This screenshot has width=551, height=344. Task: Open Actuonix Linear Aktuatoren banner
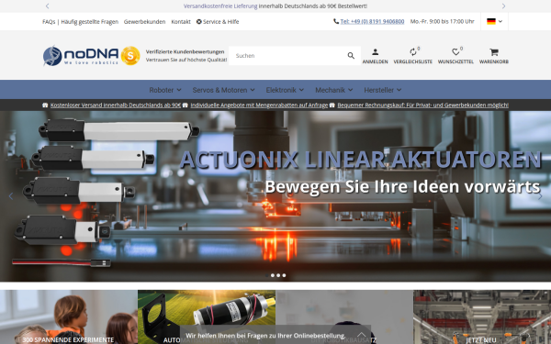coord(275,196)
